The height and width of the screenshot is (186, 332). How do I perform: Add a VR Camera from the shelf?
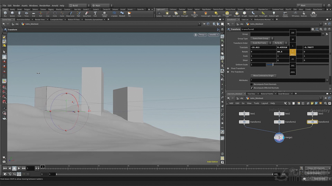pyautogui.click(x=295, y=14)
